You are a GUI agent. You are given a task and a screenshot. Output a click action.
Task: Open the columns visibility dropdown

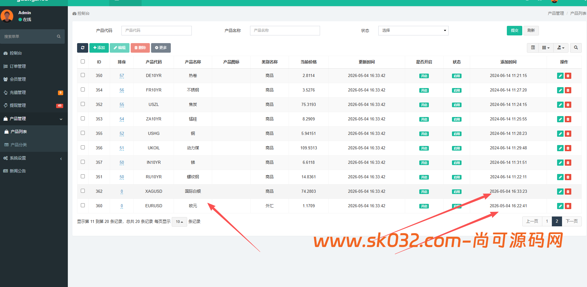coord(546,48)
